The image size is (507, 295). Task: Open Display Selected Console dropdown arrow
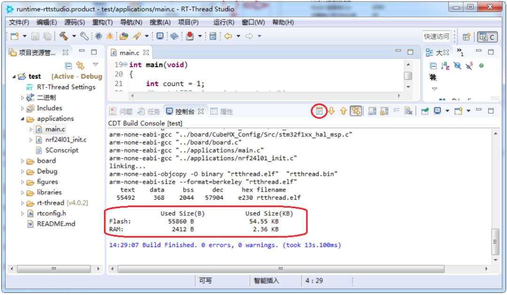coord(447,111)
